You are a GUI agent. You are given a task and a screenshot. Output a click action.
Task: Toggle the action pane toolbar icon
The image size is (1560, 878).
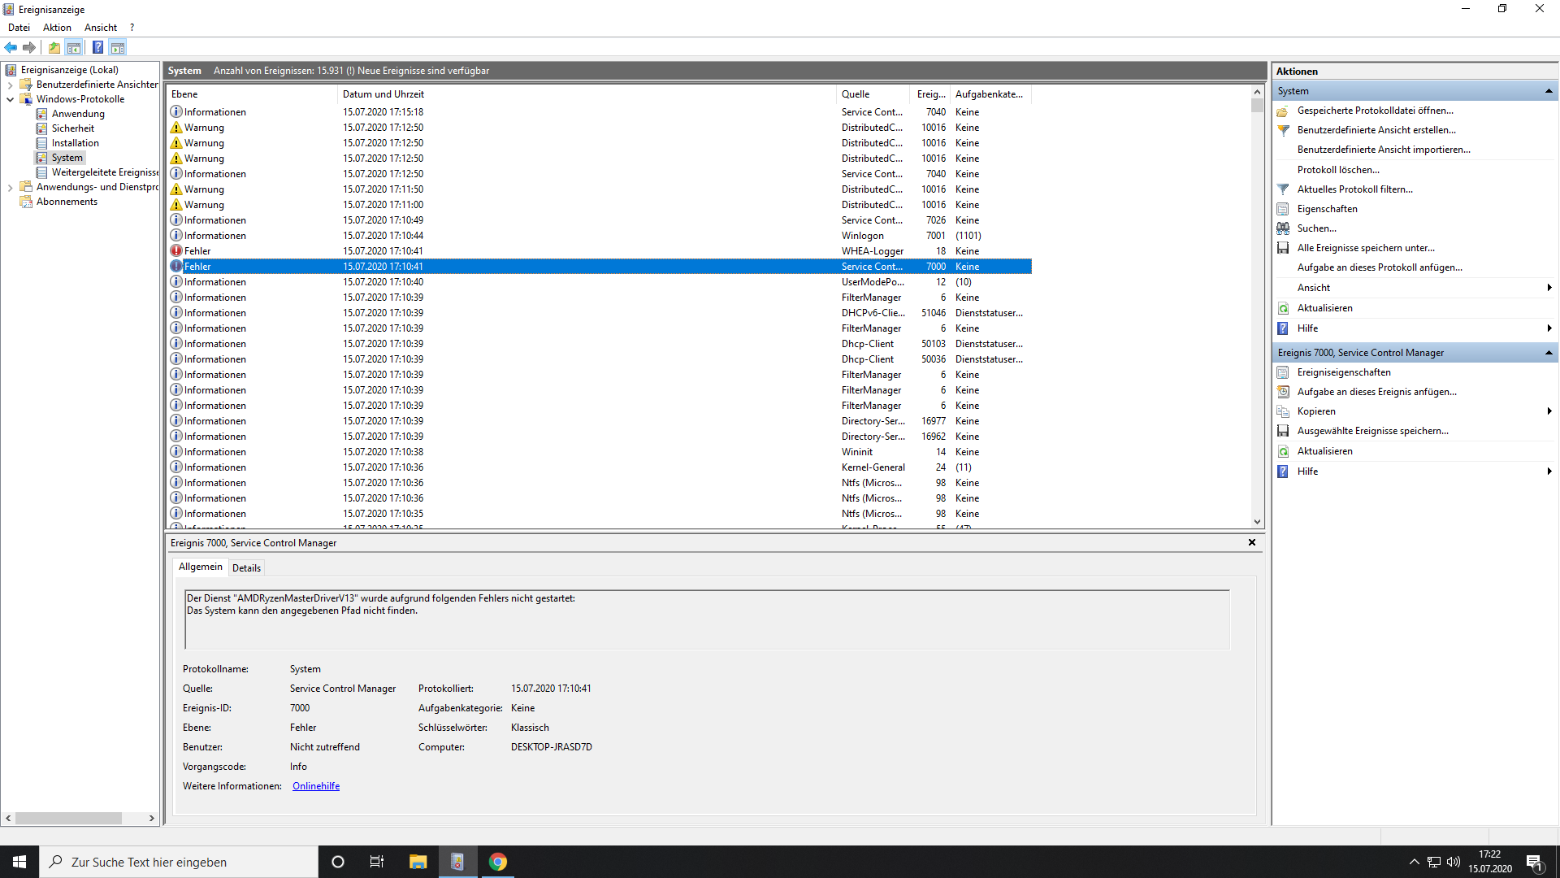(118, 47)
